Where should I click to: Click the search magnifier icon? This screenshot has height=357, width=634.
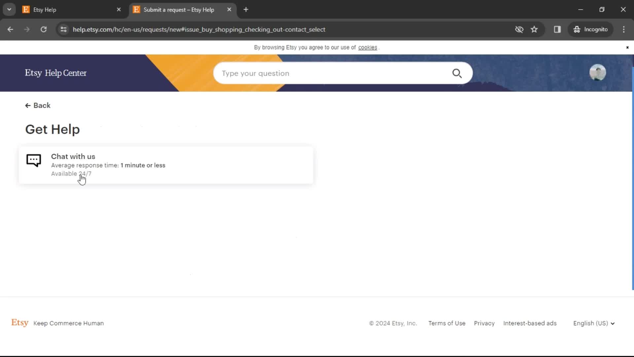pyautogui.click(x=457, y=73)
